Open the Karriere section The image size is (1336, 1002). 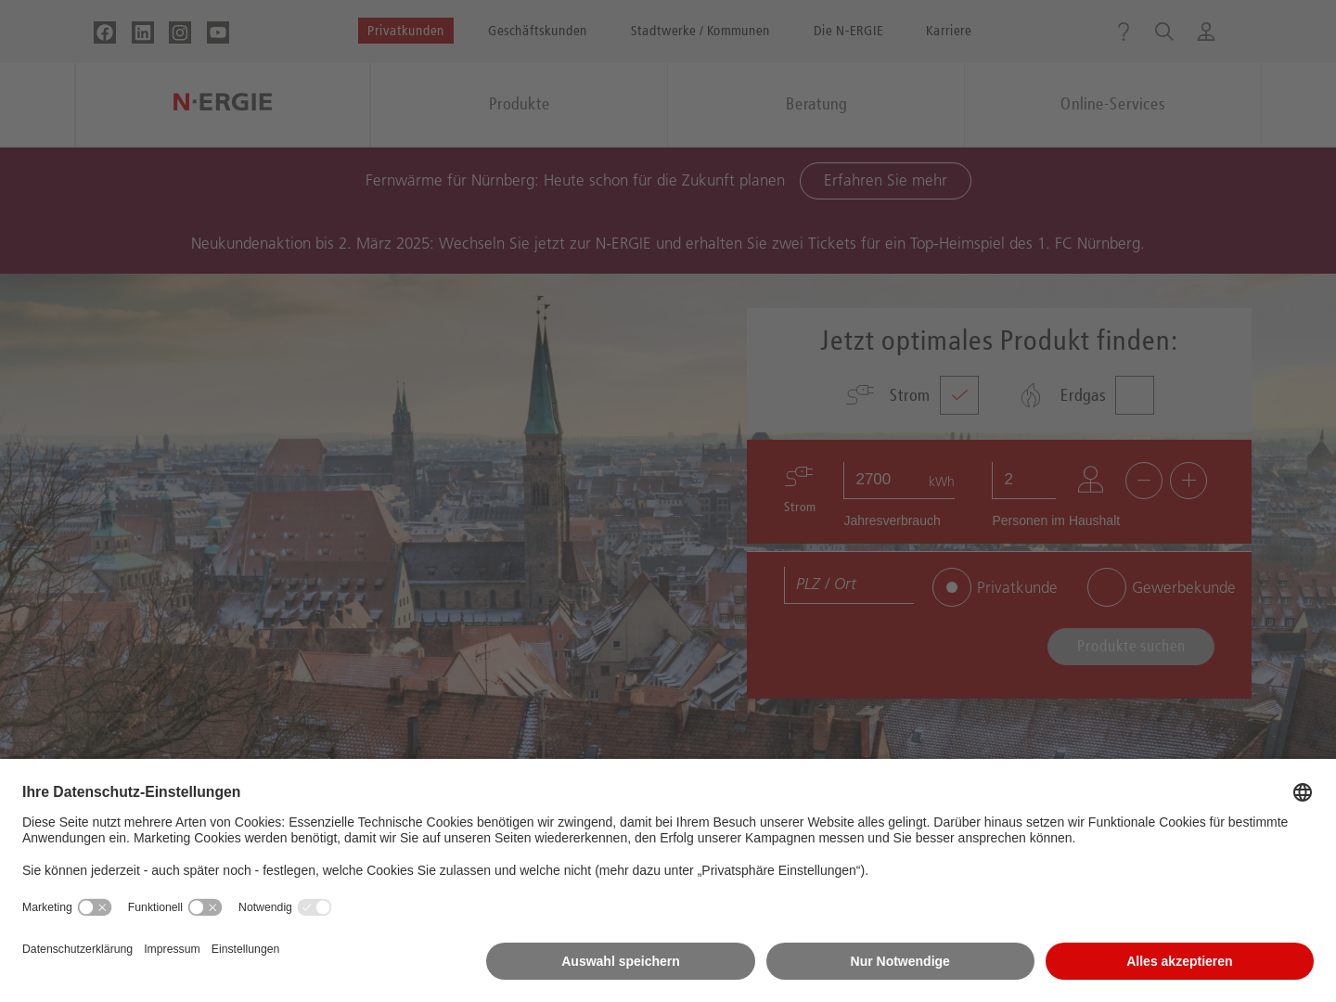(x=948, y=31)
